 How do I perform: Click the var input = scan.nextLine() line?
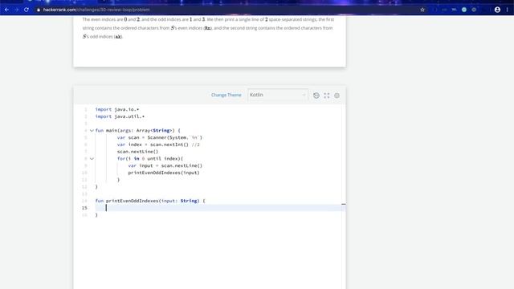(x=165, y=166)
